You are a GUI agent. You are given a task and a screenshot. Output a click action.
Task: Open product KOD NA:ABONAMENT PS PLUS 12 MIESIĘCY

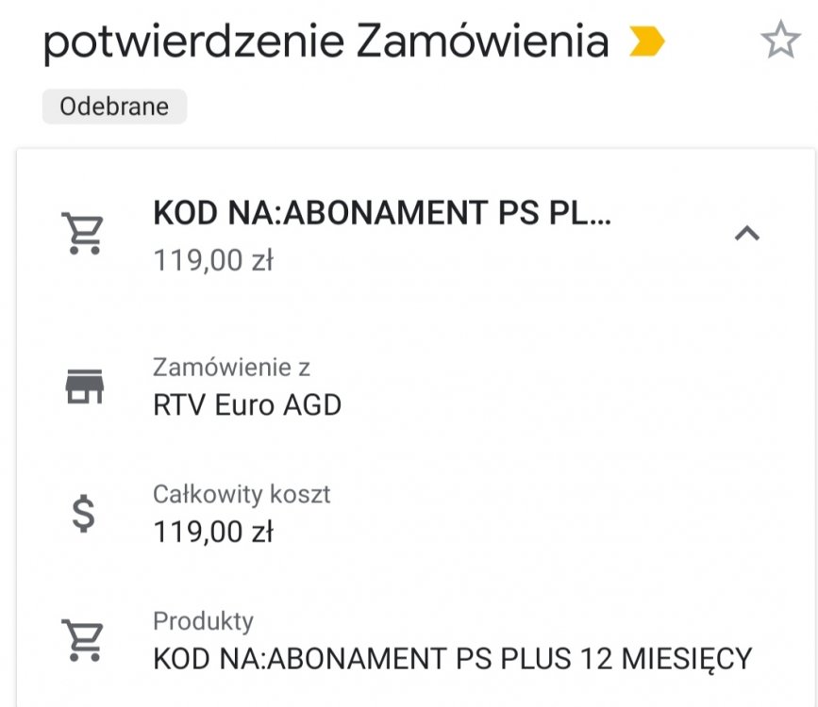click(x=452, y=658)
